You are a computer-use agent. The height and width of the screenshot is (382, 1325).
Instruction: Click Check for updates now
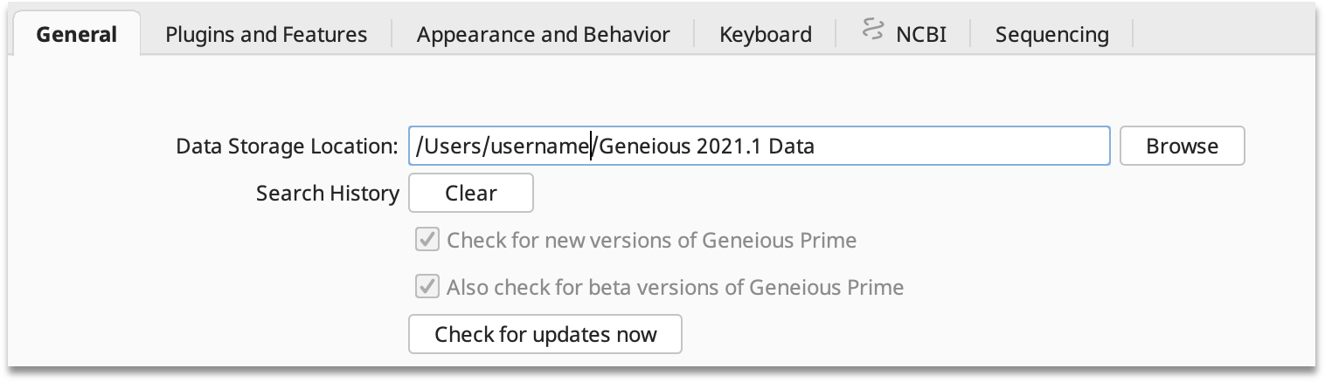coord(545,334)
